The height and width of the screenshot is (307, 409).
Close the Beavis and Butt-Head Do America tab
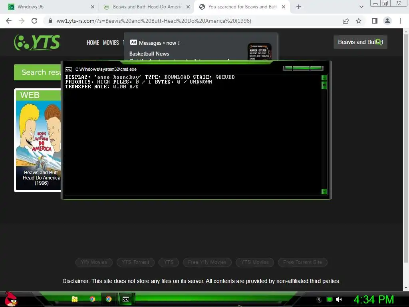coord(188,7)
